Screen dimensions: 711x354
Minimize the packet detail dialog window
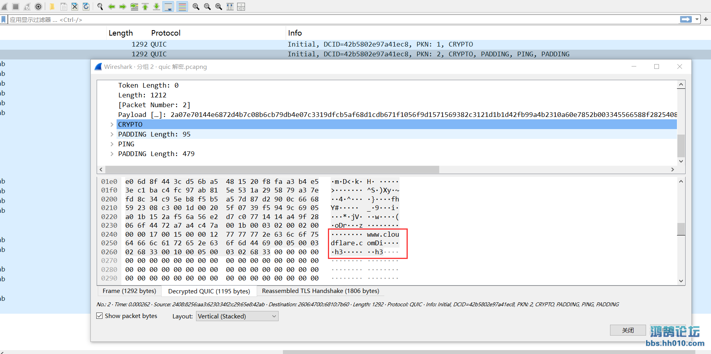[634, 66]
